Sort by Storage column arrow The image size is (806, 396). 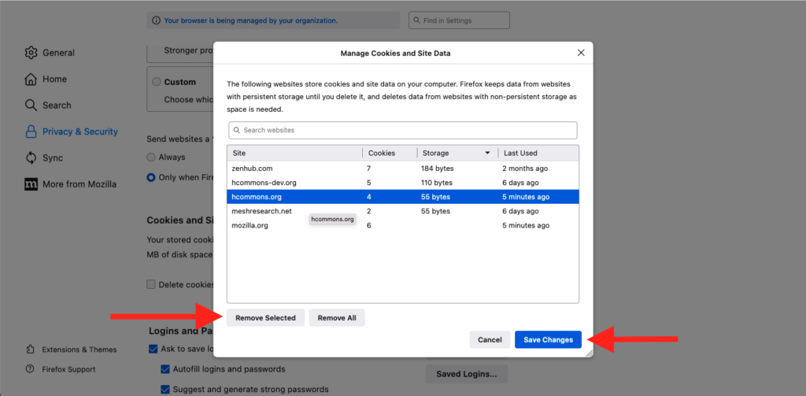(487, 154)
